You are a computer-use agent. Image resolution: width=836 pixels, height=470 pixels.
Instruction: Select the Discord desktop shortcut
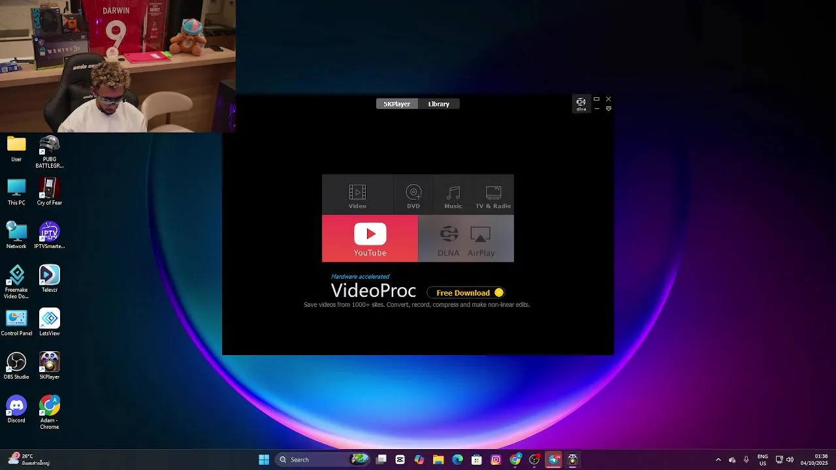pos(16,409)
